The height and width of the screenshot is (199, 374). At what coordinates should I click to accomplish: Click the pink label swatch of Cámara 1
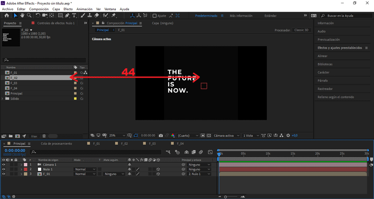click(26, 164)
